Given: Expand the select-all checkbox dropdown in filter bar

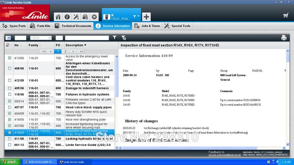Looking at the screenshot, I should 8,38.
